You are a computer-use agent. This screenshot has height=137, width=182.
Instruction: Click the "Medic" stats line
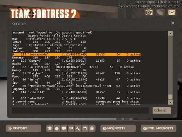49,64
